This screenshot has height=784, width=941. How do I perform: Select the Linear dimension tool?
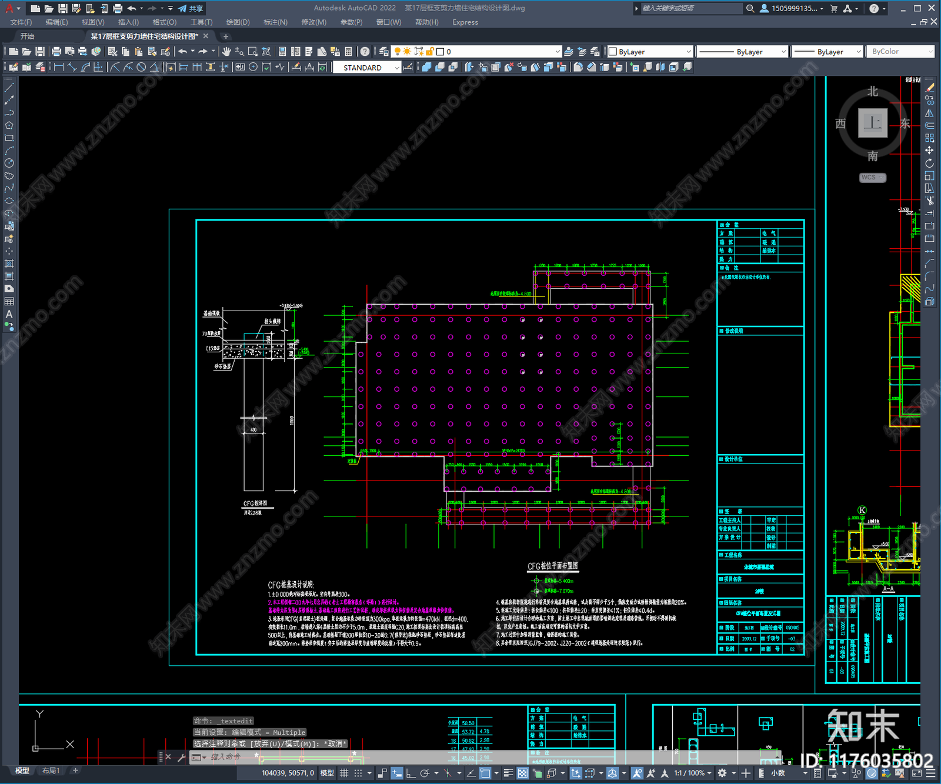(x=59, y=67)
